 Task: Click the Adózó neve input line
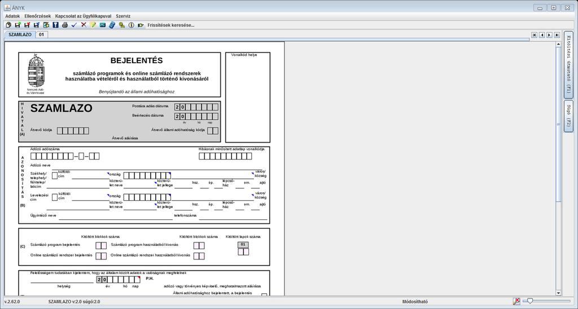pyautogui.click(x=157, y=166)
